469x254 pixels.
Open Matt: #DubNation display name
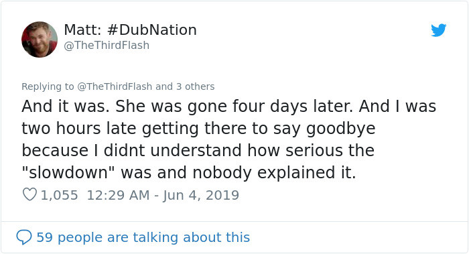(130, 30)
